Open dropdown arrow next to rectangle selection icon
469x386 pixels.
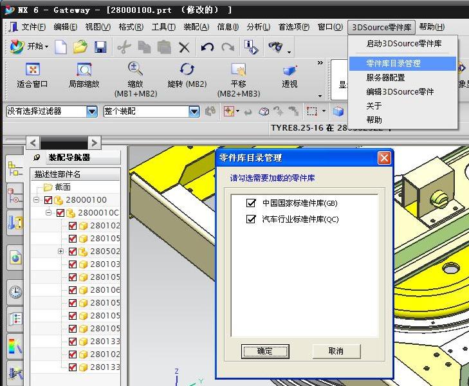[324, 111]
